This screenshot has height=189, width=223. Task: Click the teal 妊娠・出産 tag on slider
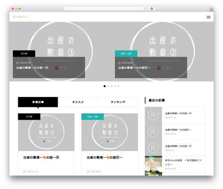point(126,54)
